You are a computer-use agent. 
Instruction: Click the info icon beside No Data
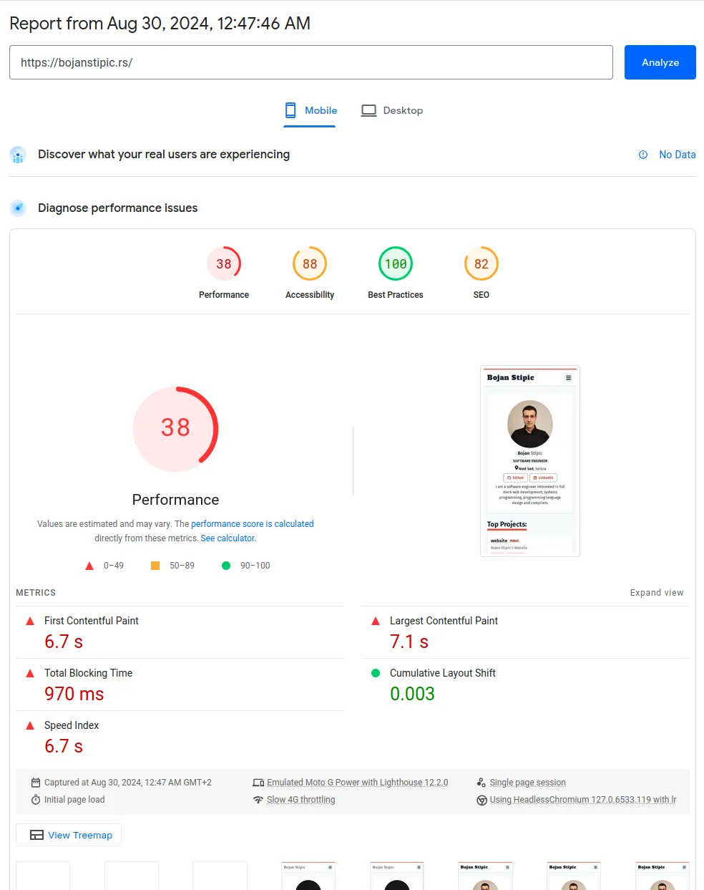642,154
